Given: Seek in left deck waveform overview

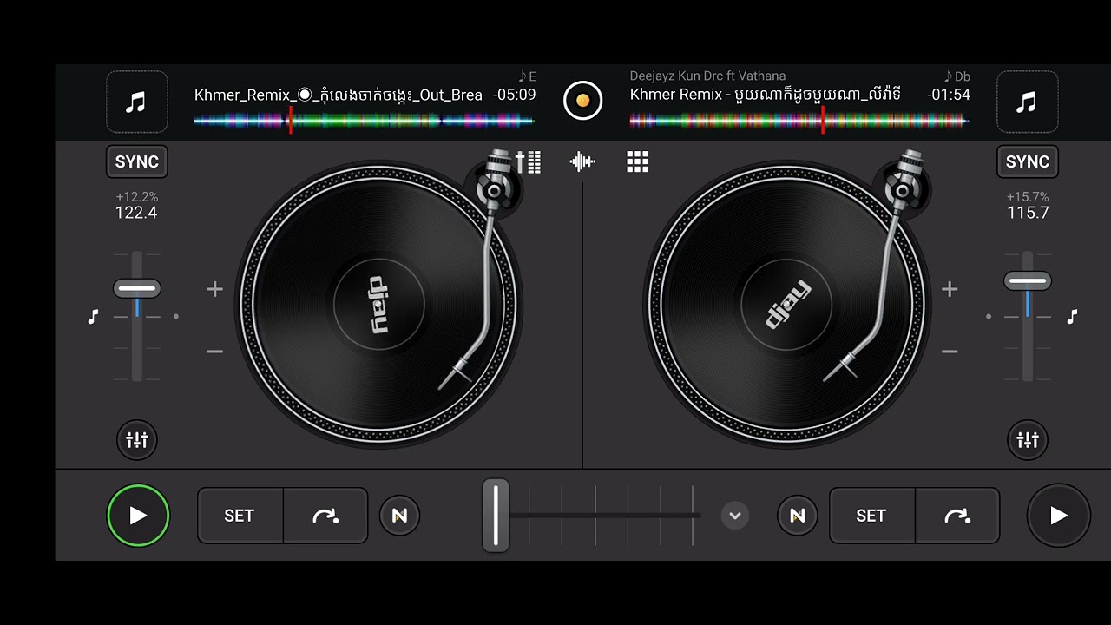Looking at the screenshot, I should 364,122.
